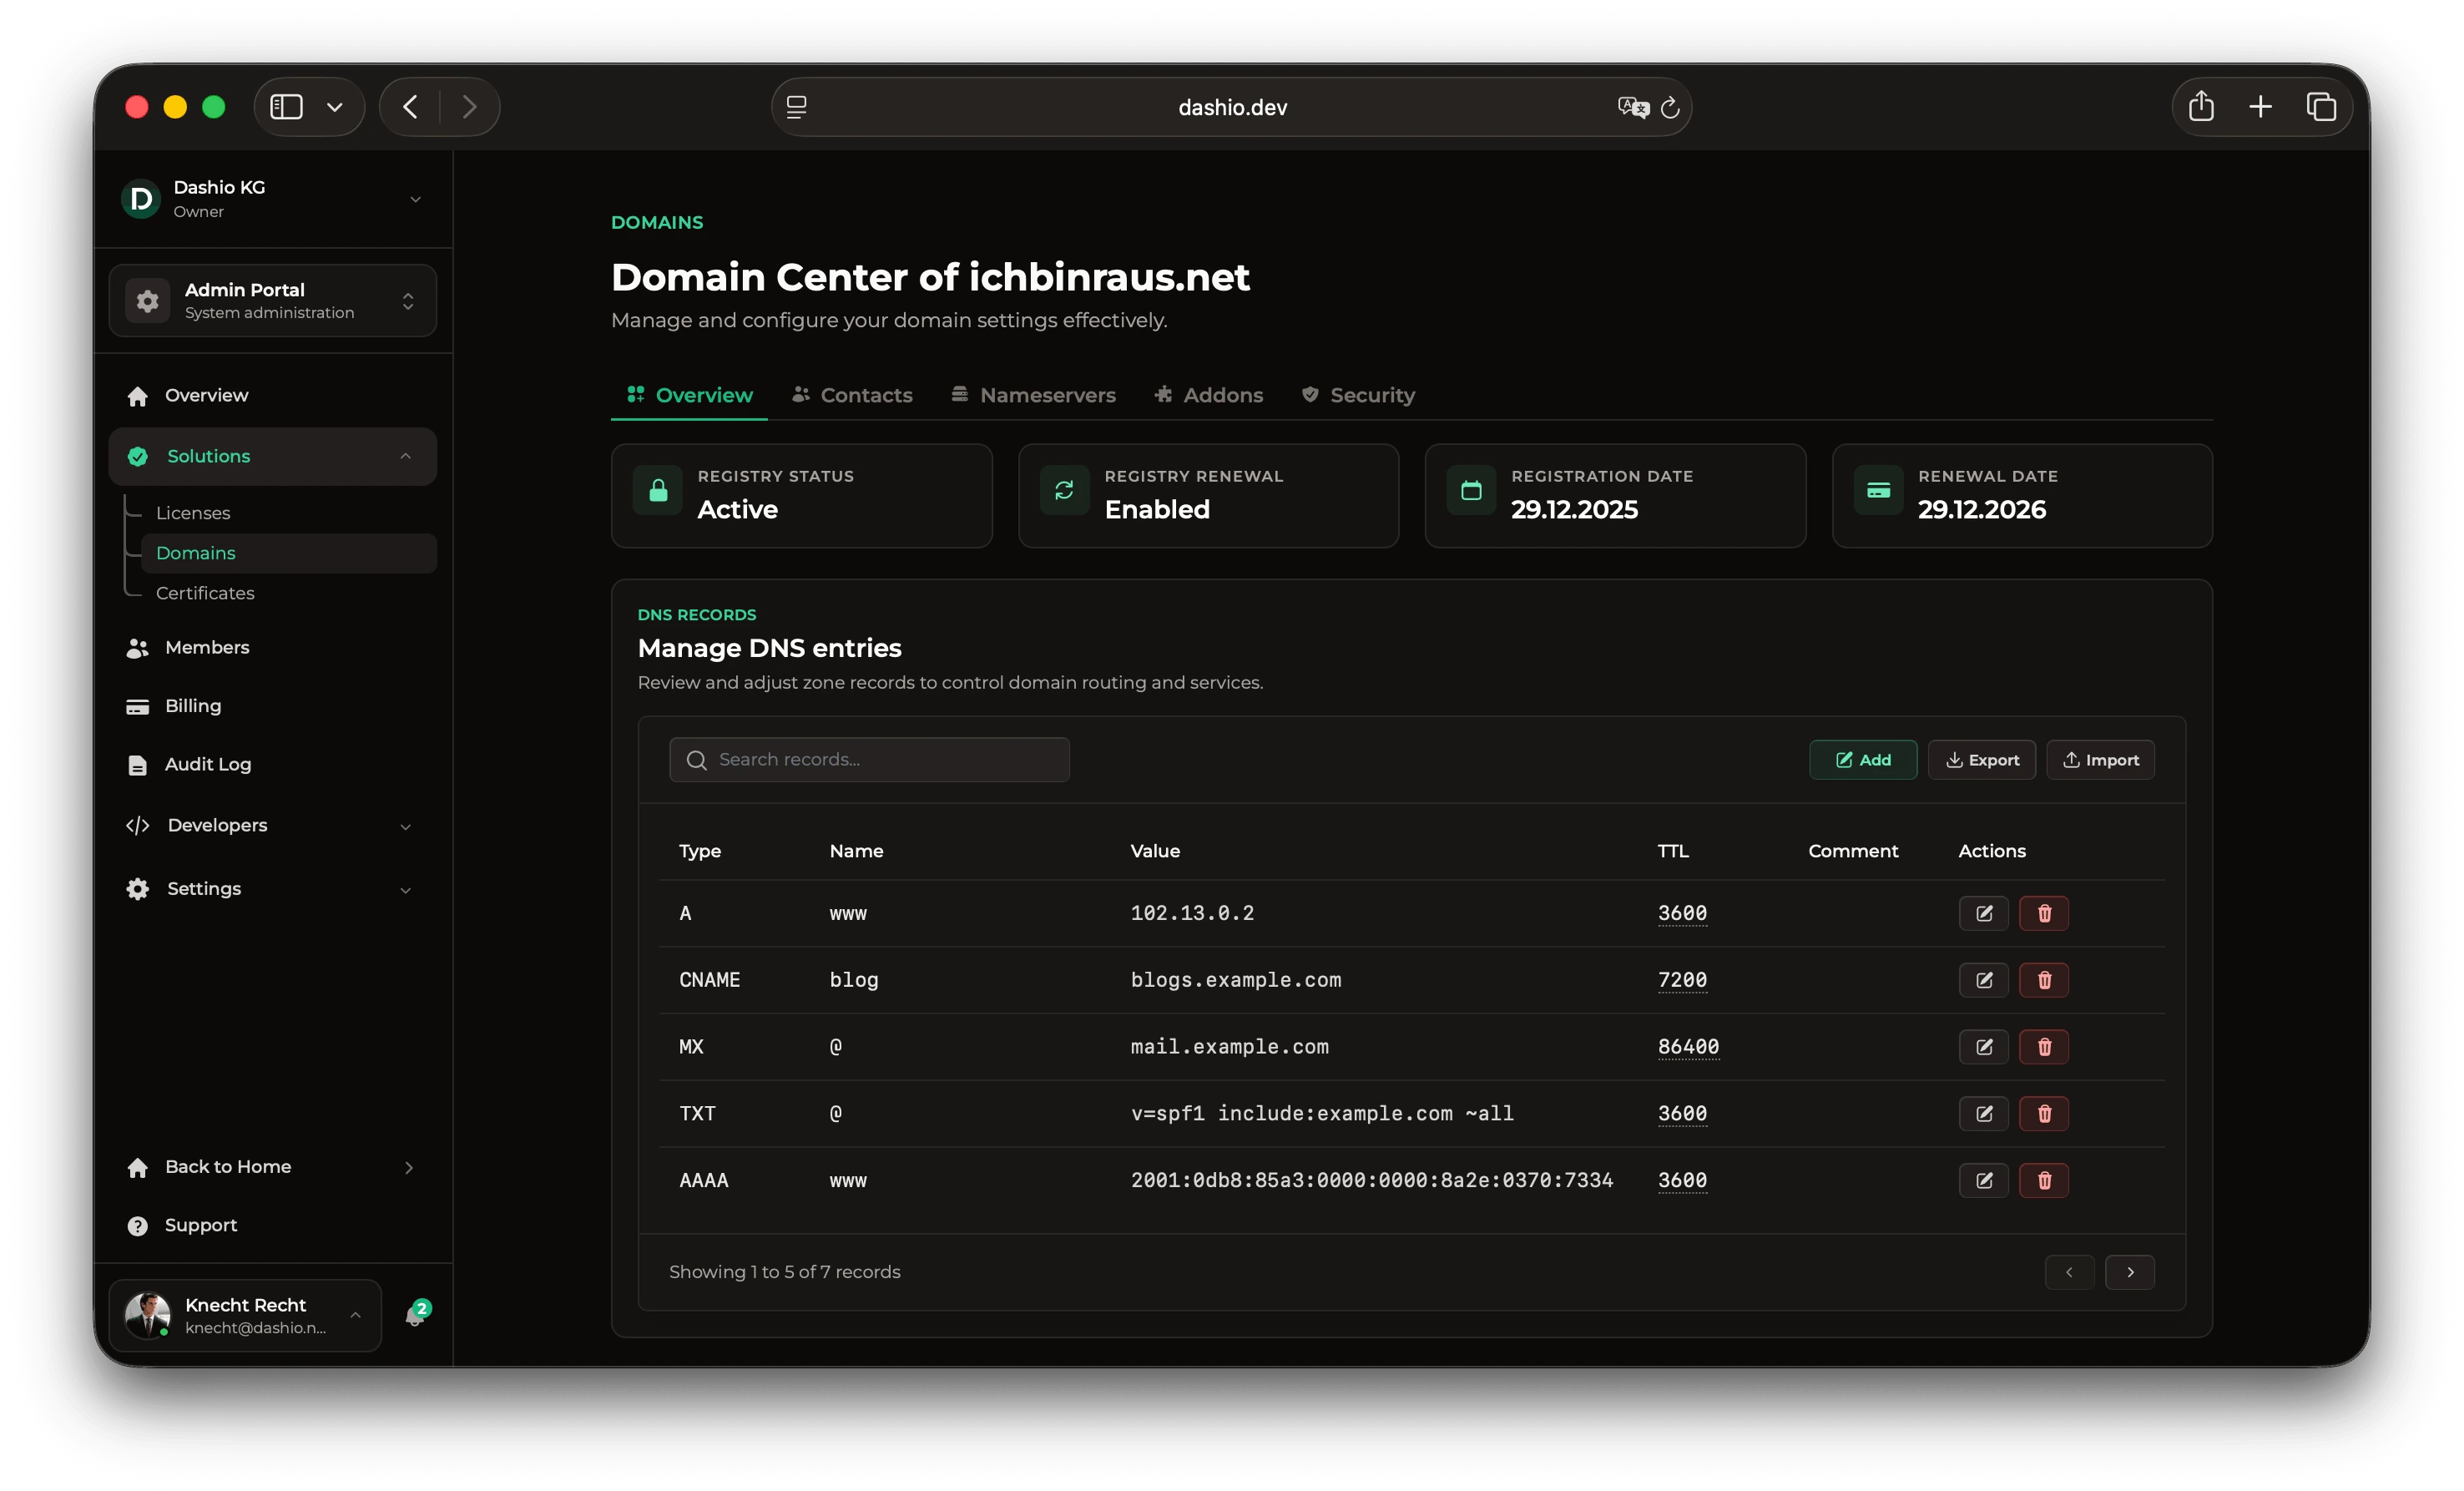The width and height of the screenshot is (2464, 1491).
Task: Open the Members section icon
Action: (x=137, y=647)
